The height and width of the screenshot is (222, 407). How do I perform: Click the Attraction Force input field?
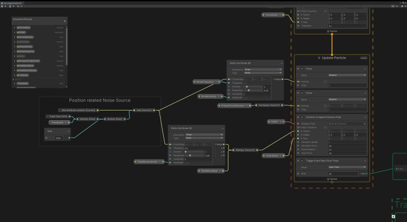pyautogui.click(x=347, y=146)
